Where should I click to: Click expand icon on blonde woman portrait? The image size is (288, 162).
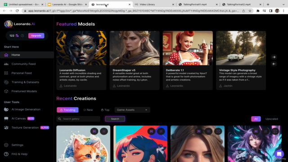coord(218,131)
